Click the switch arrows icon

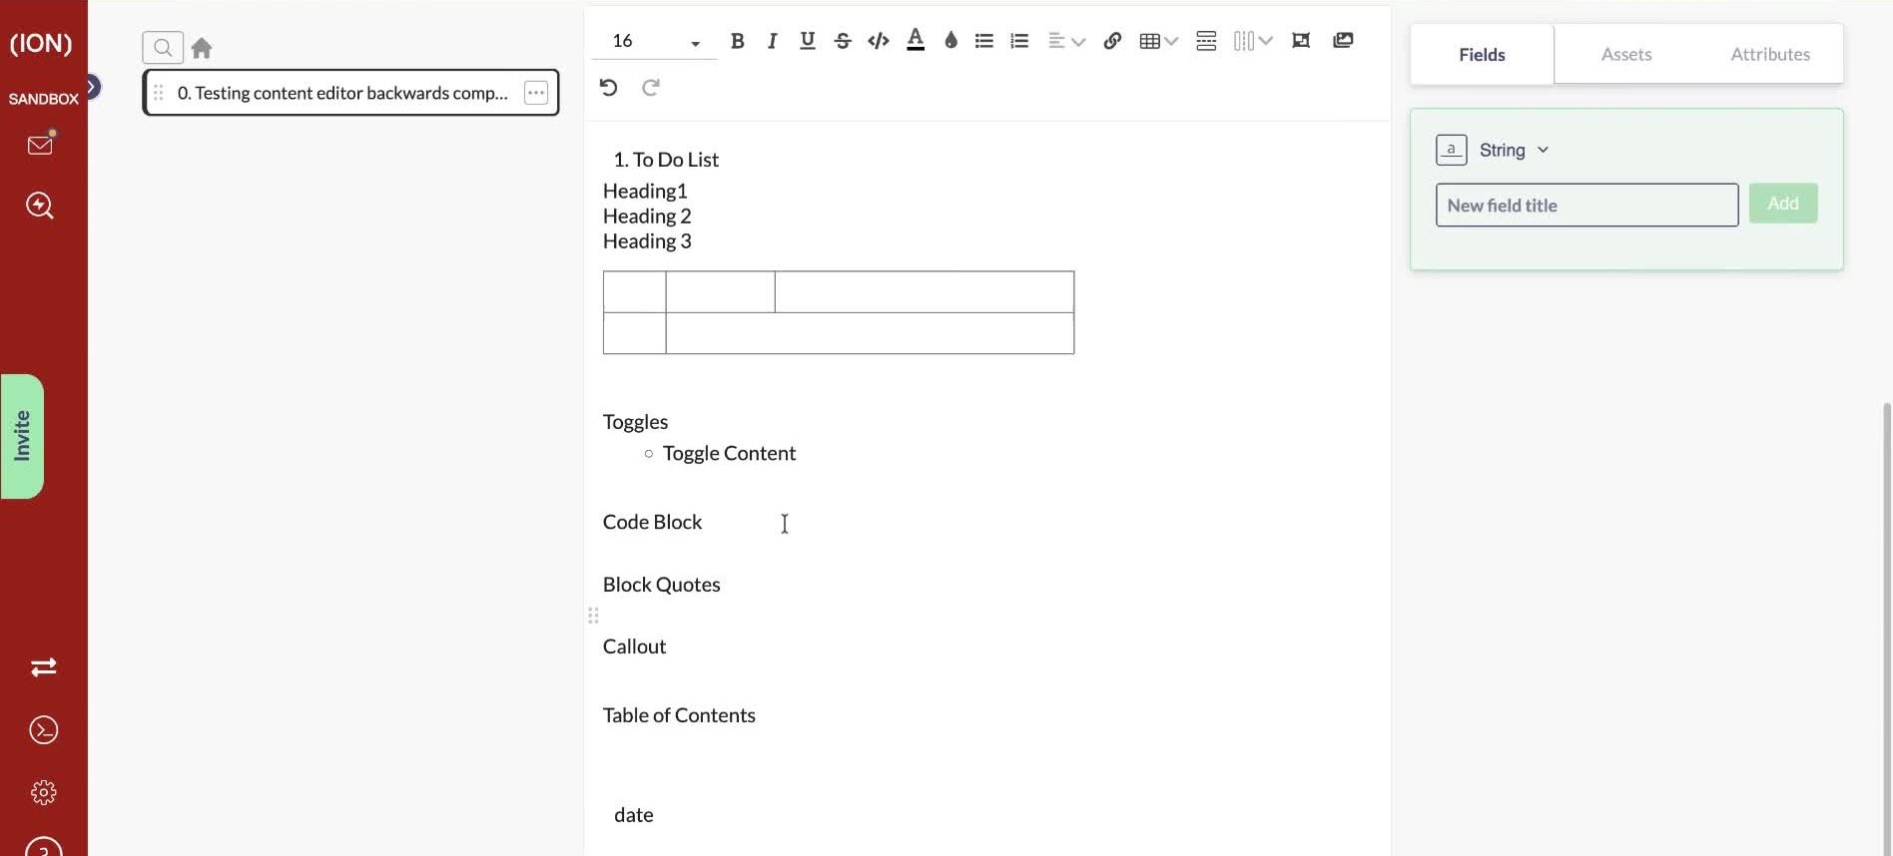point(43,667)
